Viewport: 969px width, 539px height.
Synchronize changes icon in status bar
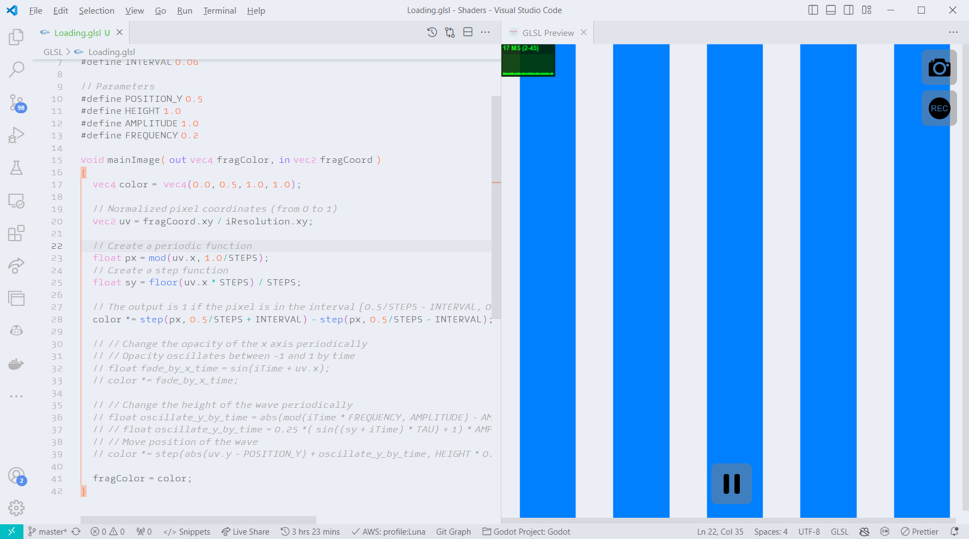(76, 532)
